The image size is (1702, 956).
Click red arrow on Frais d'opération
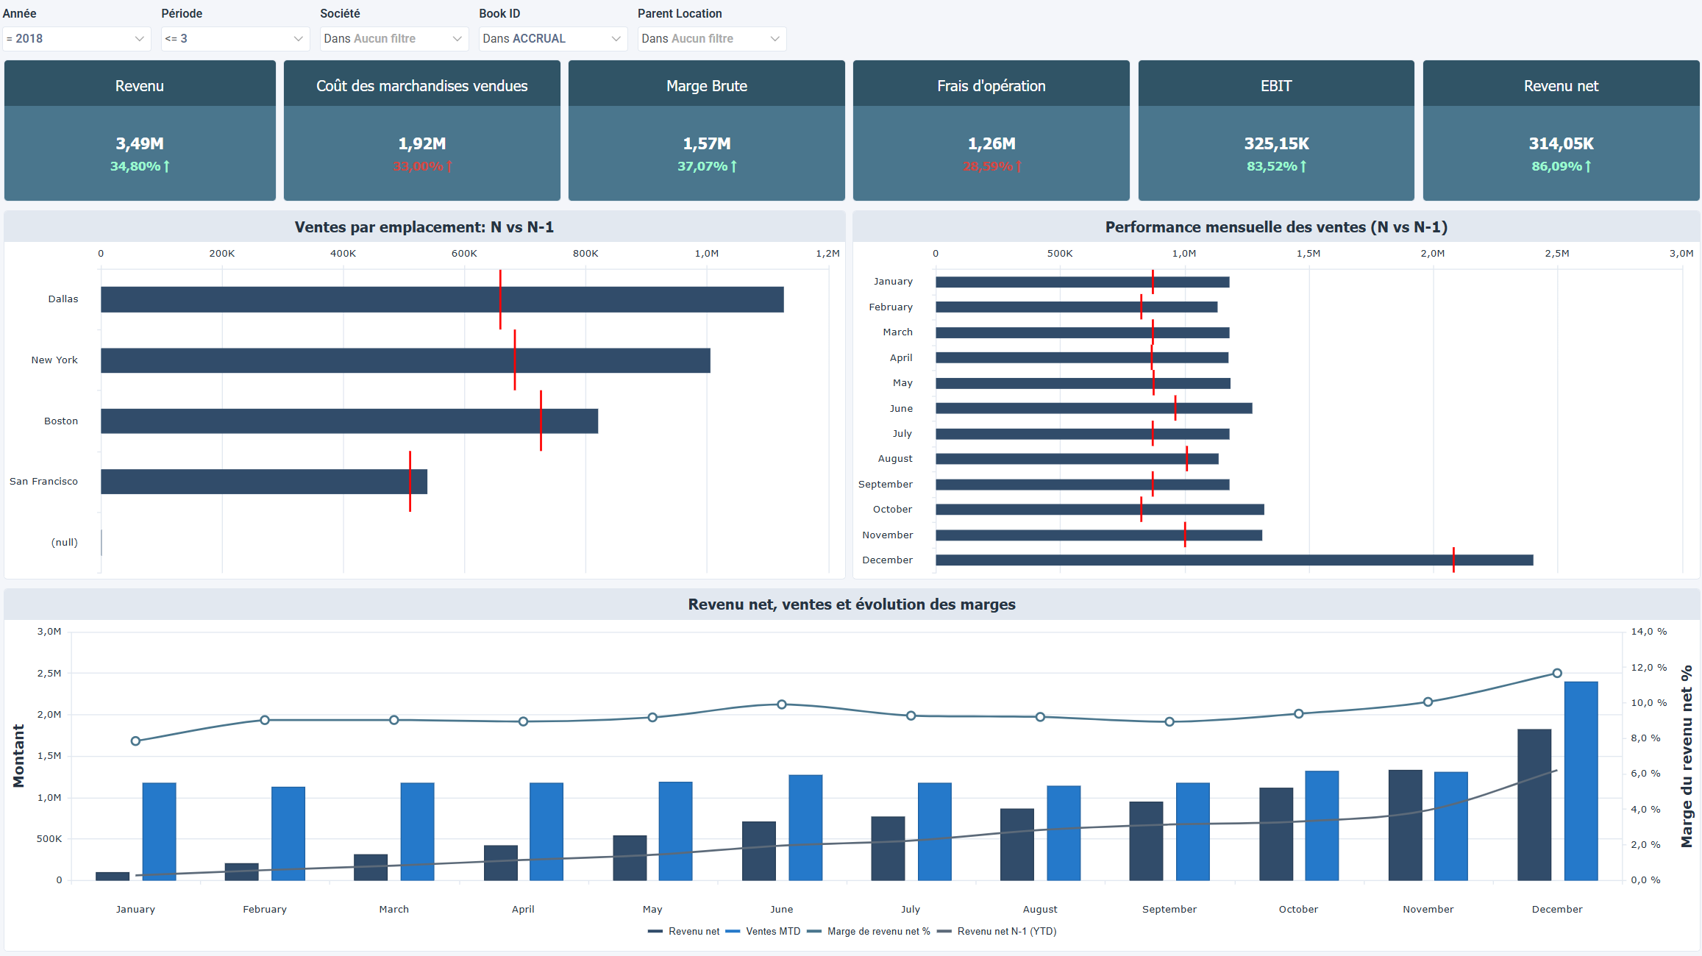pos(1019,167)
